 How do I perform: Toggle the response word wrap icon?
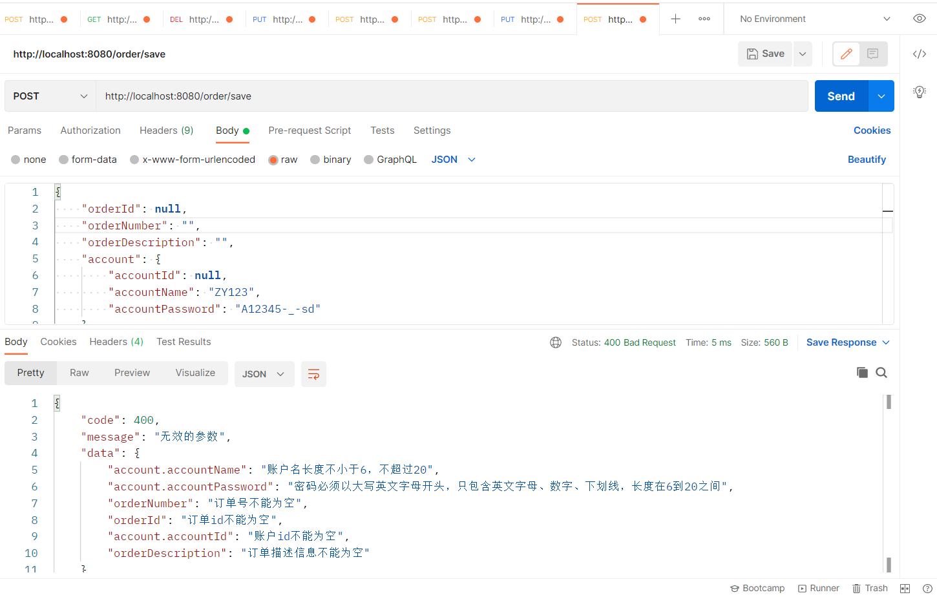[313, 374]
